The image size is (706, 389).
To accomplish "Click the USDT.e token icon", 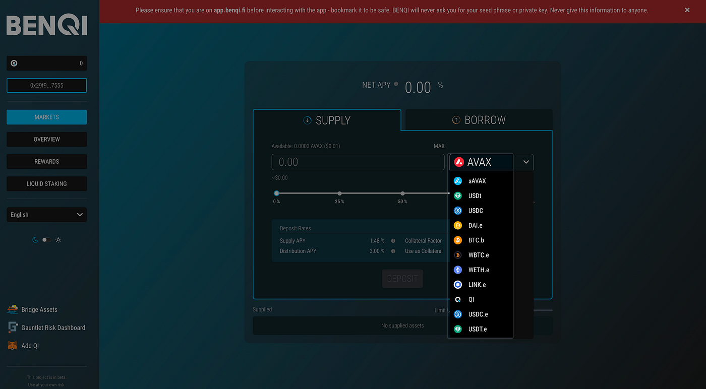I will click(x=458, y=329).
